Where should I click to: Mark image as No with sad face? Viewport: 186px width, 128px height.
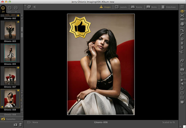(x=182, y=98)
